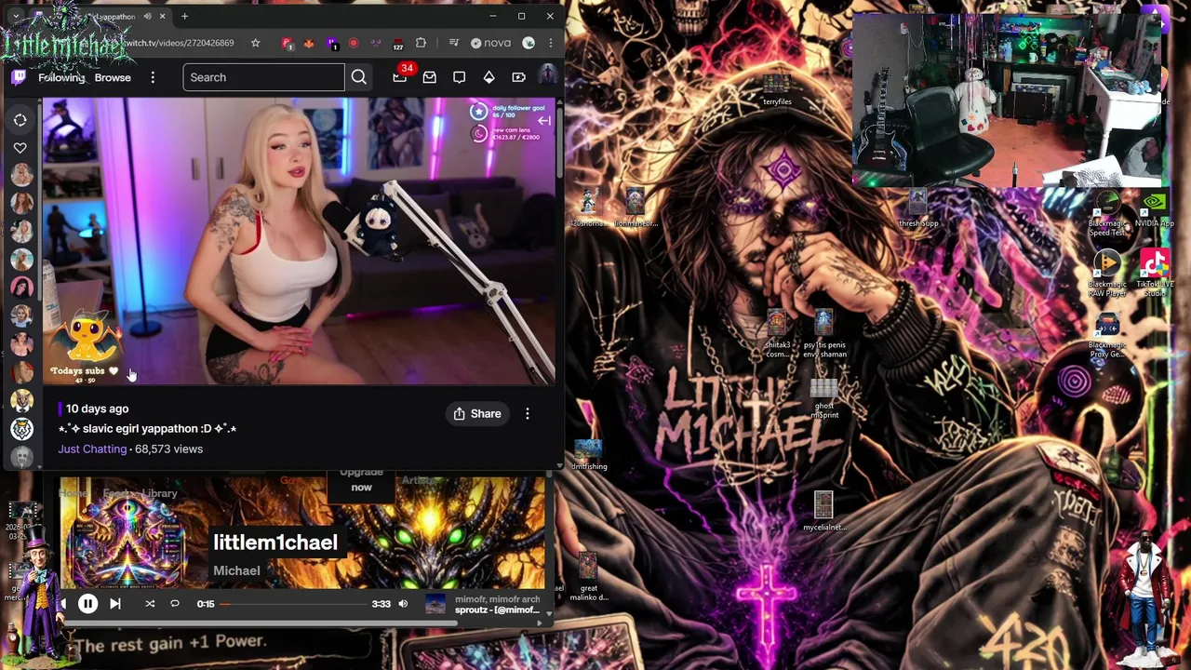1191x670 pixels.
Task: Open the three-dot menu next to Browse
Action: coord(153,77)
